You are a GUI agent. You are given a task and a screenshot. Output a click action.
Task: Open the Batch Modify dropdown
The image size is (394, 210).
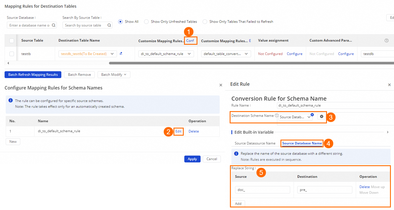(114, 75)
